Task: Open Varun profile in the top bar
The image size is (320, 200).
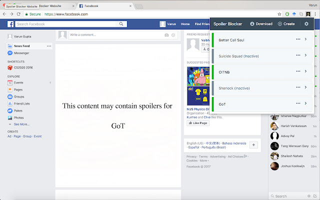Action: tap(168, 24)
